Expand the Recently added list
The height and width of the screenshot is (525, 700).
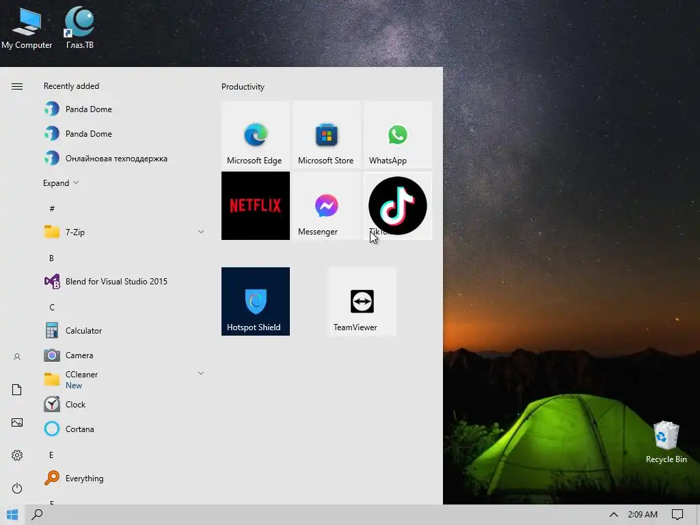pyautogui.click(x=61, y=183)
